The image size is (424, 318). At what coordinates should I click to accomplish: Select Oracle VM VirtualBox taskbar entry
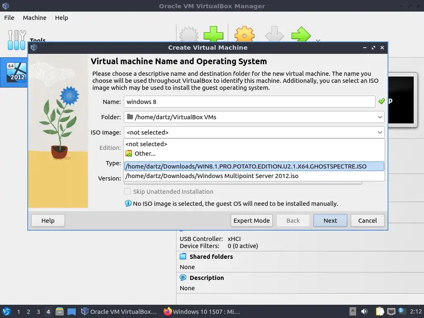tap(119, 312)
